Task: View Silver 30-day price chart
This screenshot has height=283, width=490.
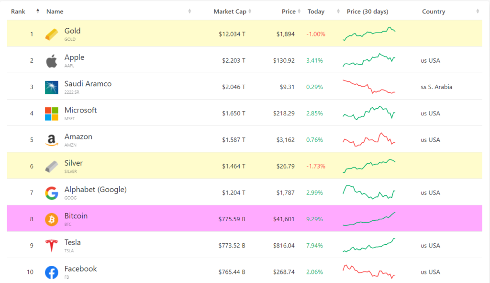Action: point(369,166)
